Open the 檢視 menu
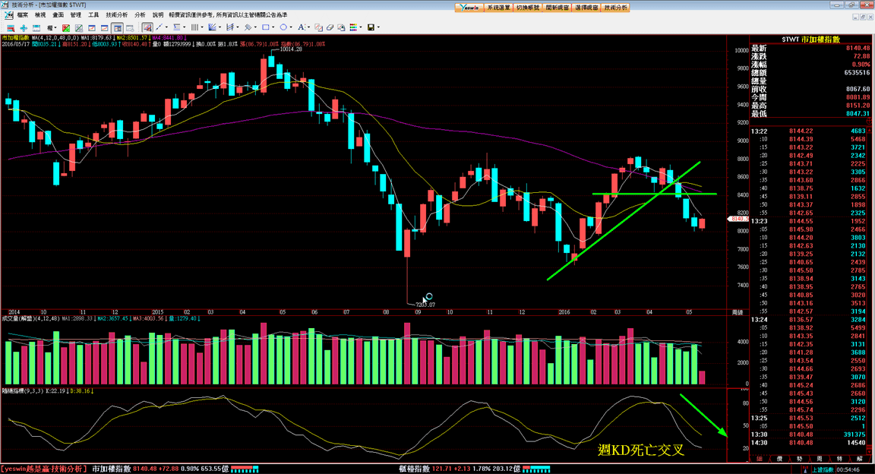 pos(40,15)
